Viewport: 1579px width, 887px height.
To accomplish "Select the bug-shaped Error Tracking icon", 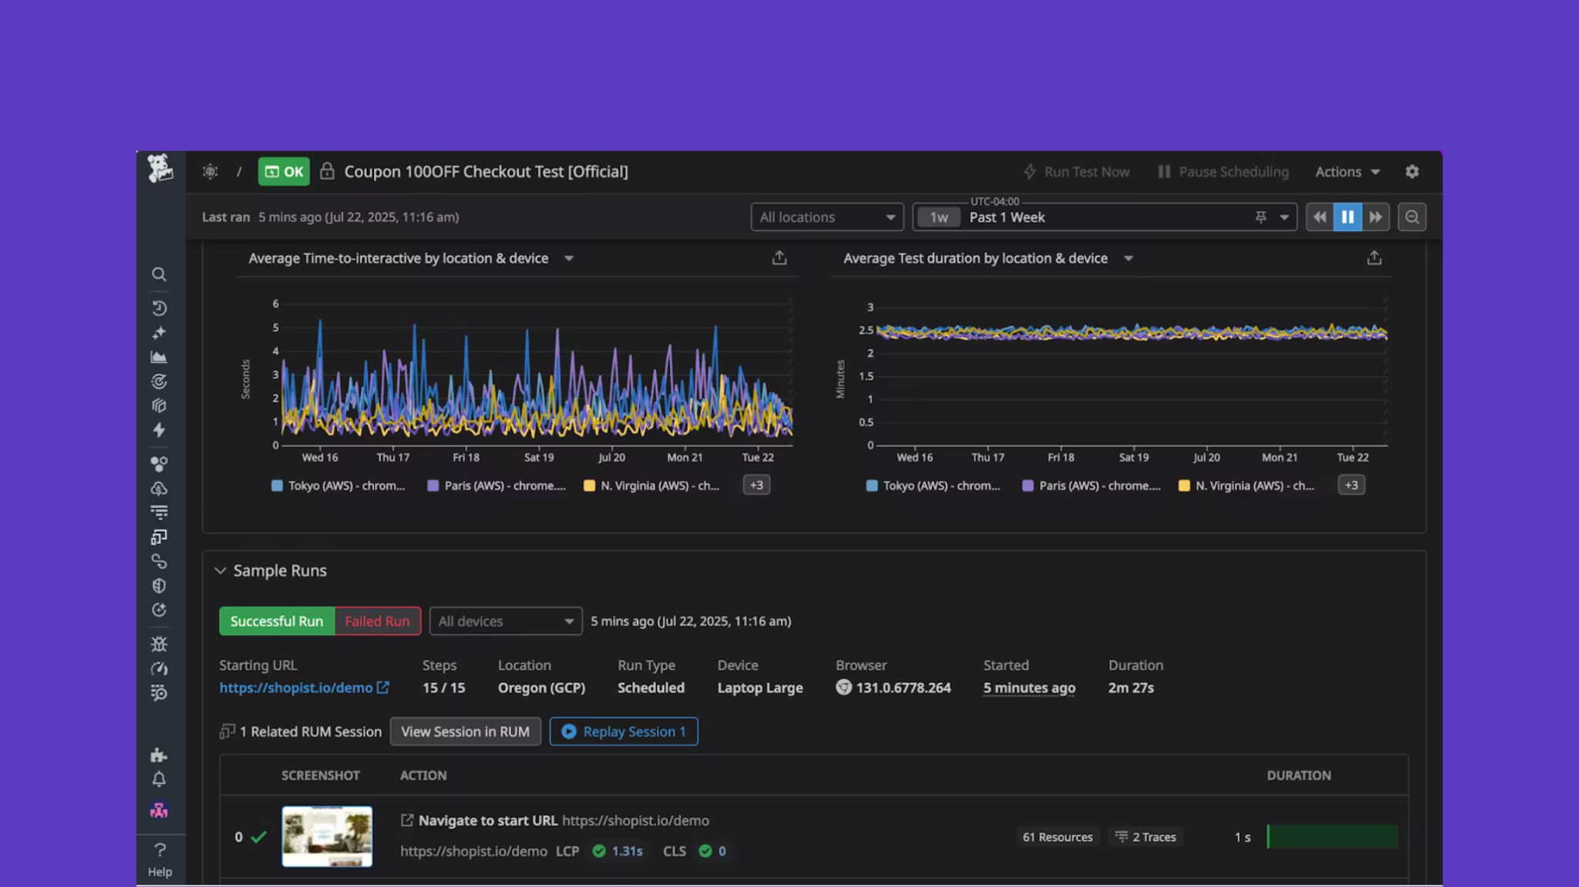I will [x=160, y=644].
